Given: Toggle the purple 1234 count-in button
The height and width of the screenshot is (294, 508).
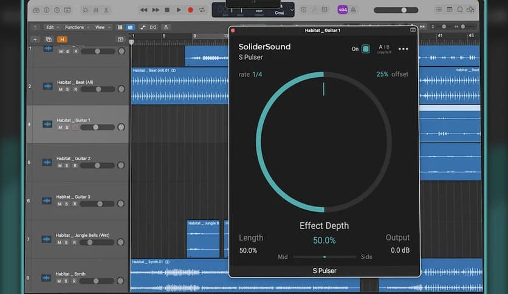Looking at the screenshot, I should 343,10.
